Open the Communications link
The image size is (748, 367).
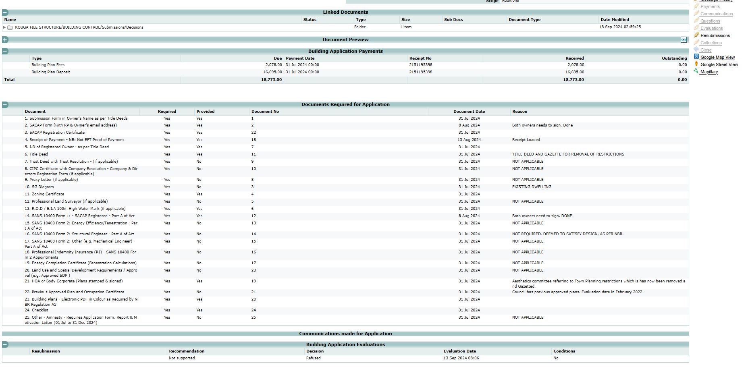tap(717, 14)
